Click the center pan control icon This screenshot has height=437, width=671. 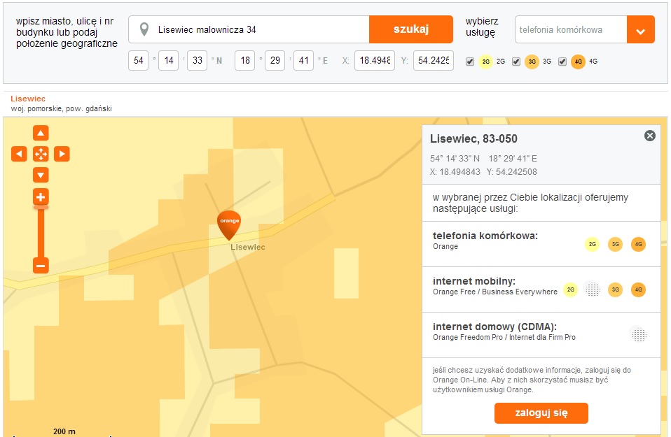(41, 154)
